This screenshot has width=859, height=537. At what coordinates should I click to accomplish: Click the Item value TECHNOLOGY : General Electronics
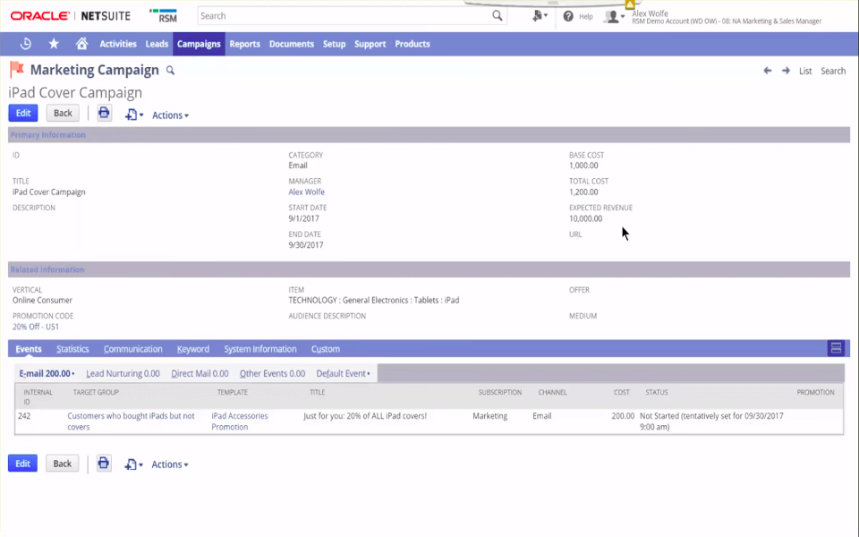pos(374,301)
